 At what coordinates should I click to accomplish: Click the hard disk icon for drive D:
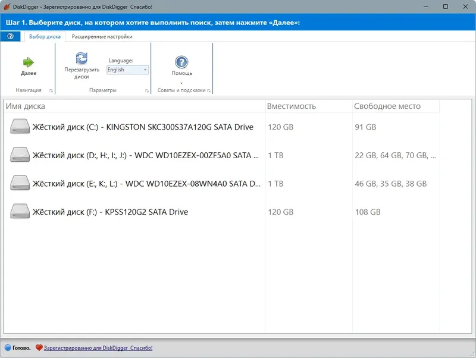tap(20, 155)
